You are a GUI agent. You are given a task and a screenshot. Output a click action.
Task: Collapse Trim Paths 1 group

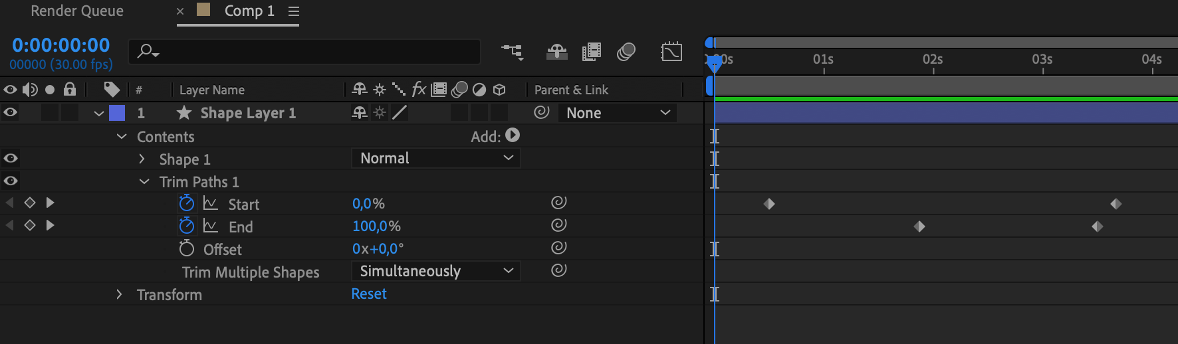(x=144, y=181)
